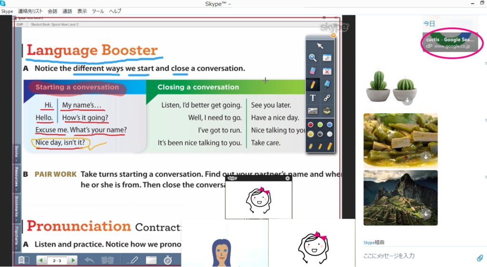
Task: Pick the green pen color
Action: coord(320,124)
